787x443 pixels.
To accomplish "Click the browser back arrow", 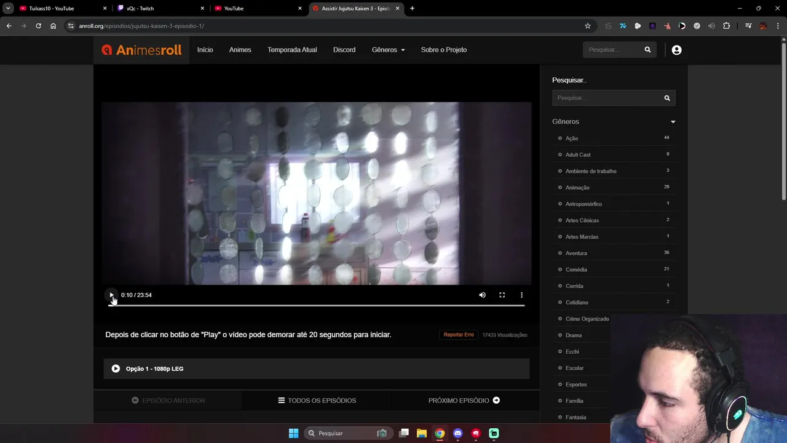I will pos(9,26).
